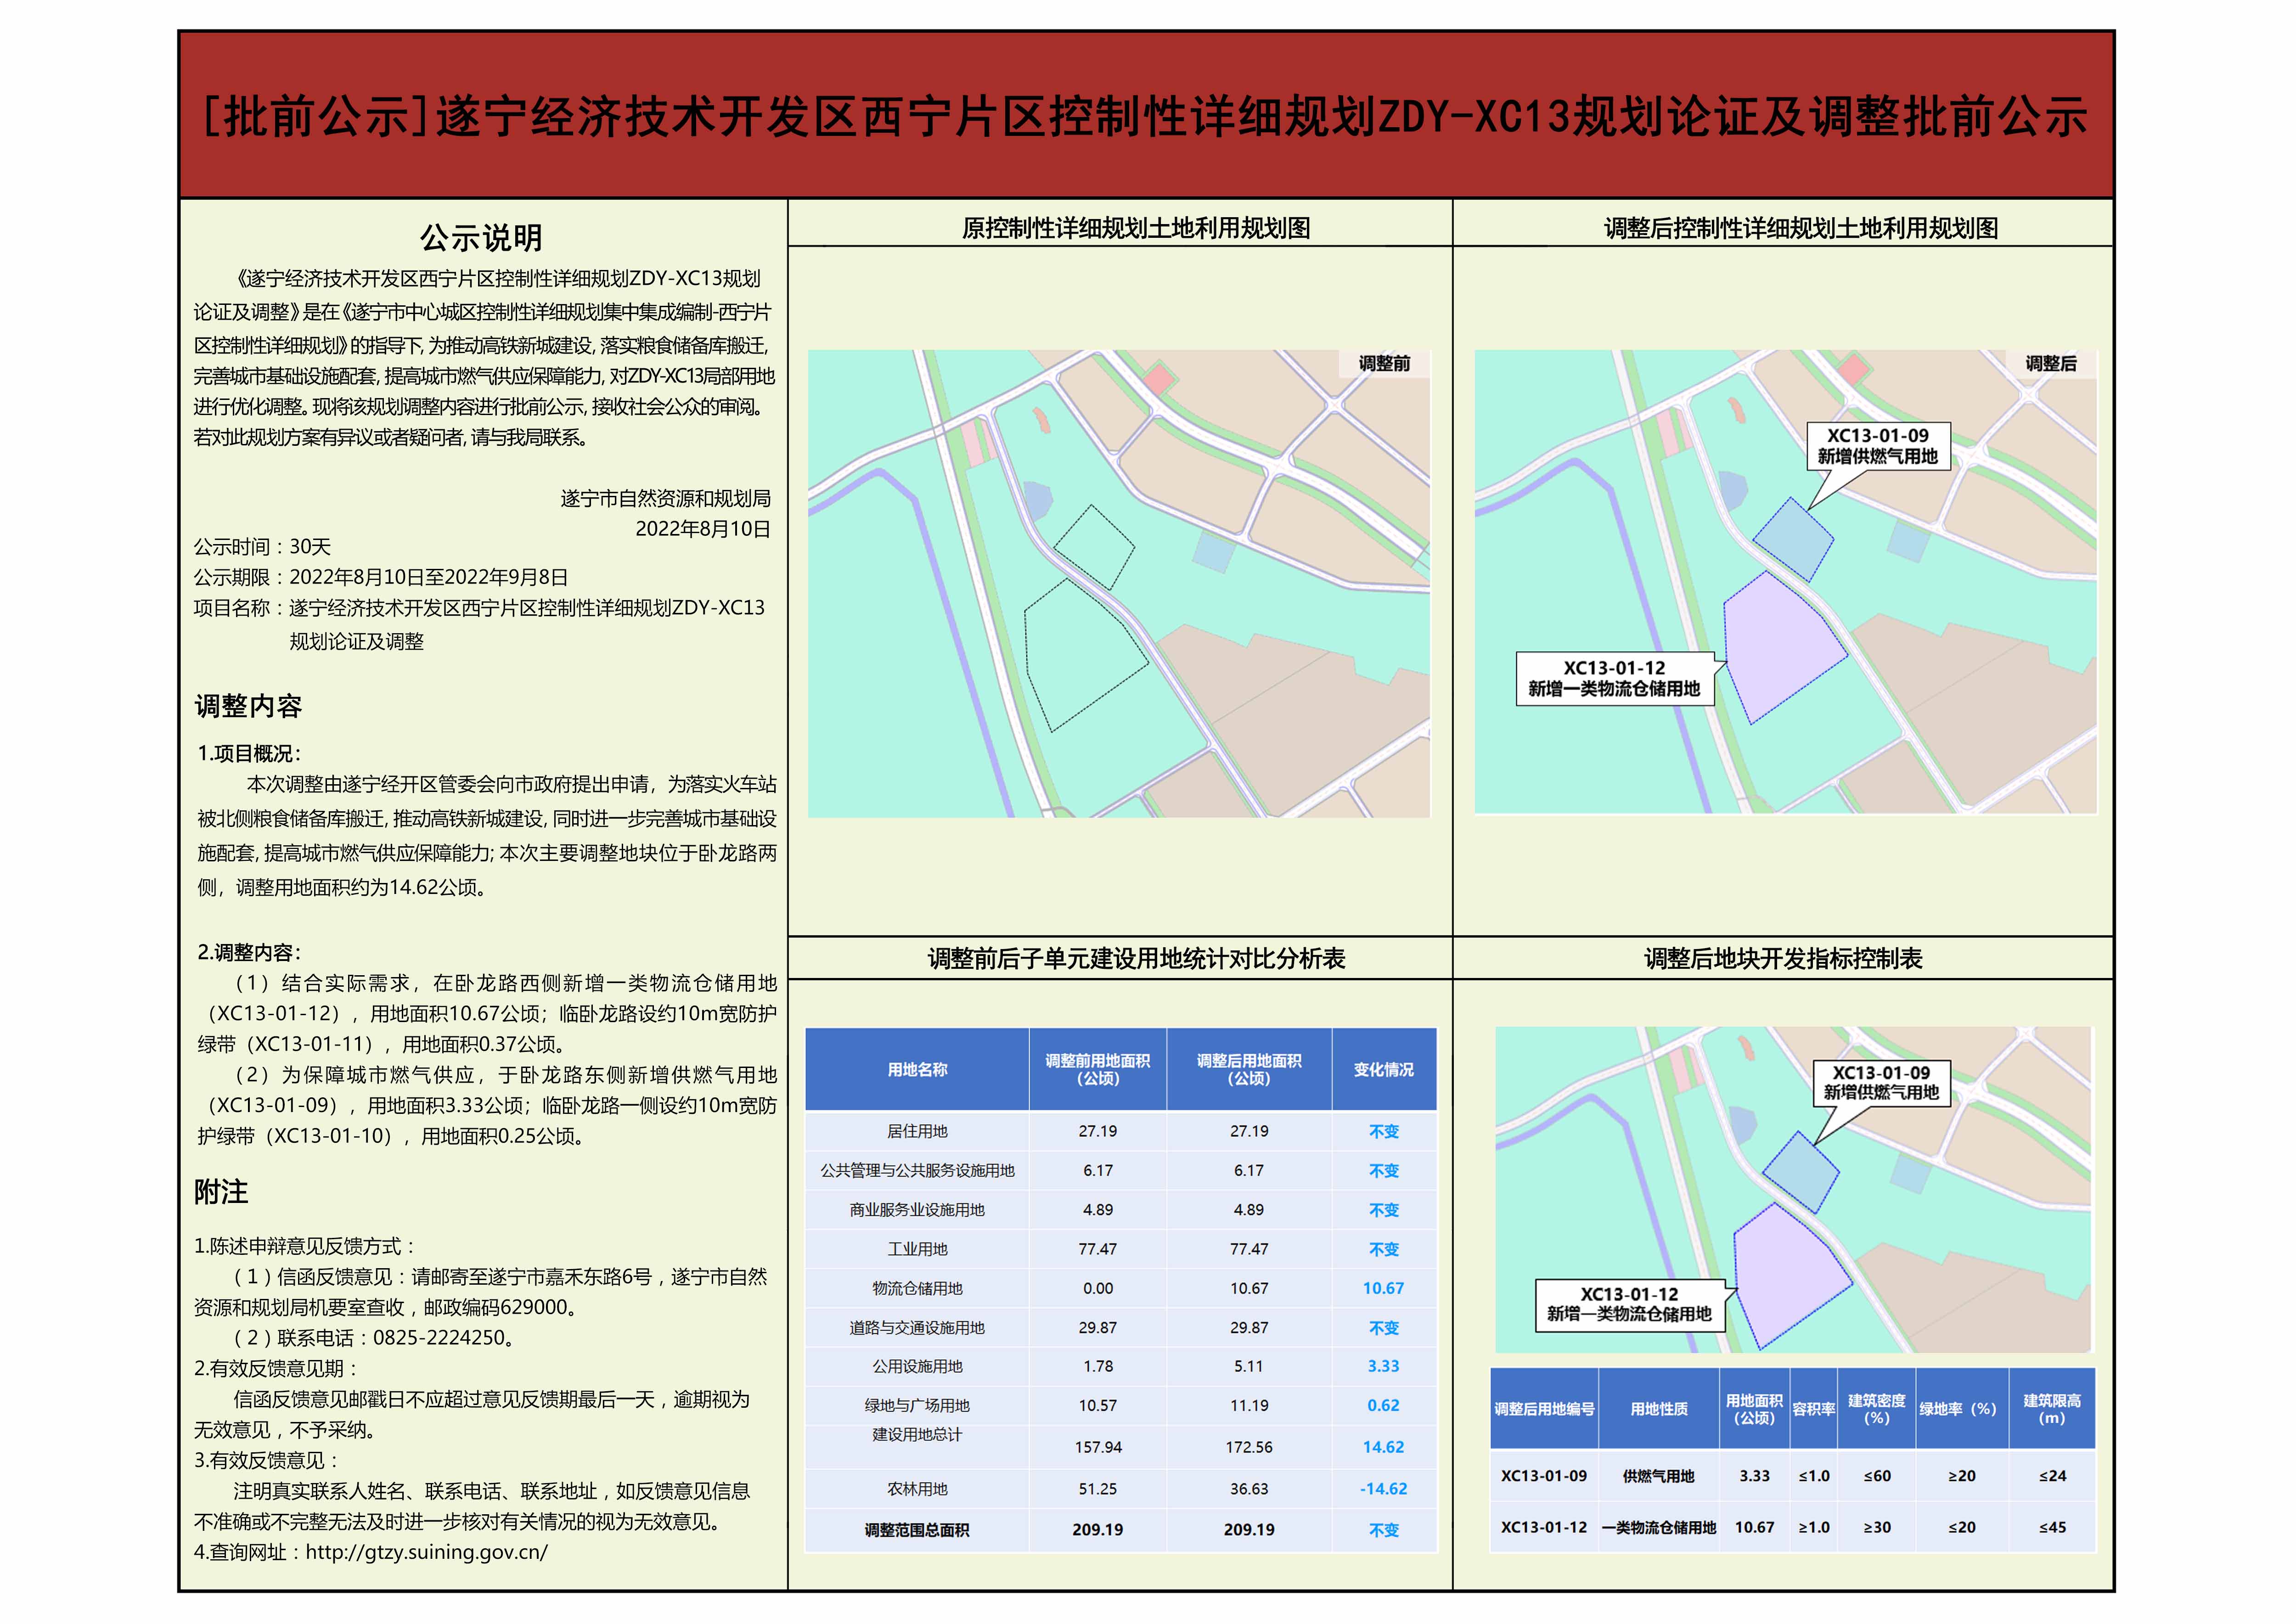This screenshot has width=2296, height=1624.
Task: Click the 调整前 label on the original map
Action: (x=1384, y=364)
